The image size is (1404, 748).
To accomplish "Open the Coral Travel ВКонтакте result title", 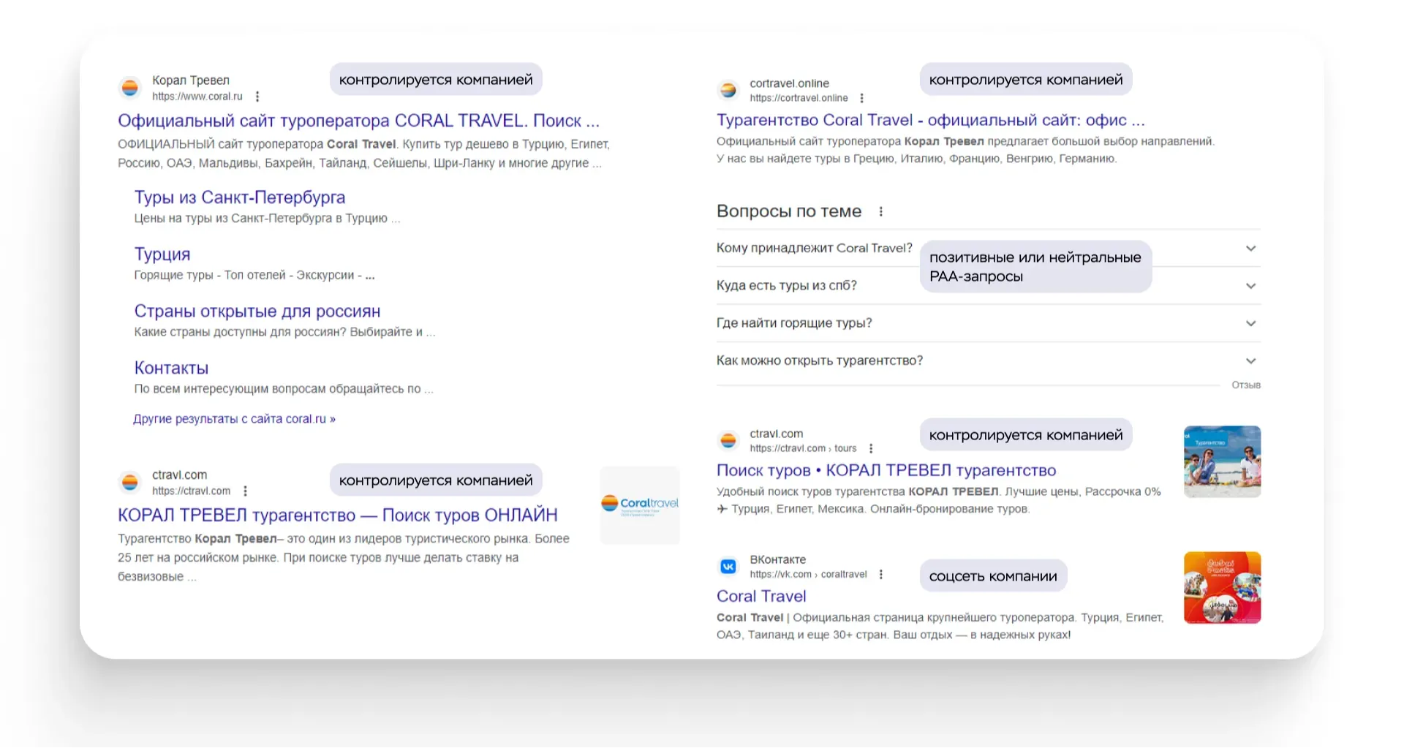I will click(x=761, y=596).
